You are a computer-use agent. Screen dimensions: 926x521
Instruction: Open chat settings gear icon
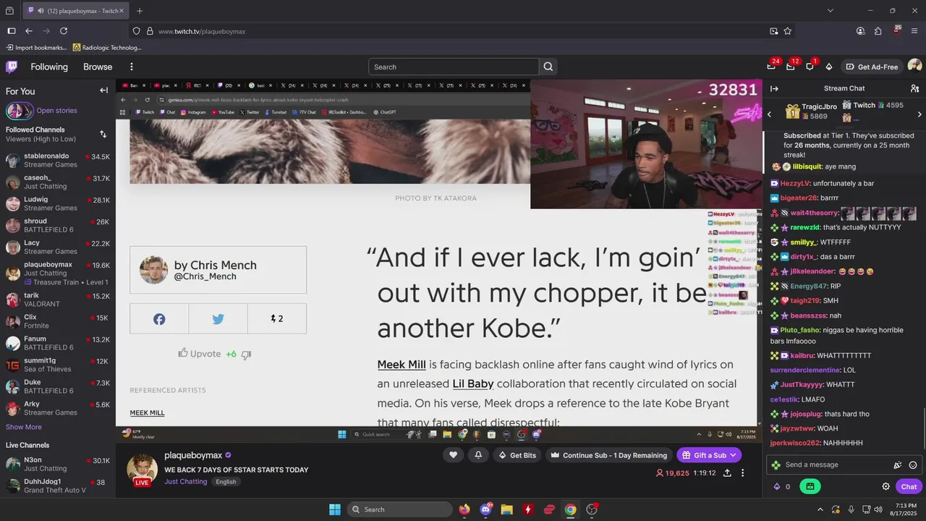tap(885, 487)
